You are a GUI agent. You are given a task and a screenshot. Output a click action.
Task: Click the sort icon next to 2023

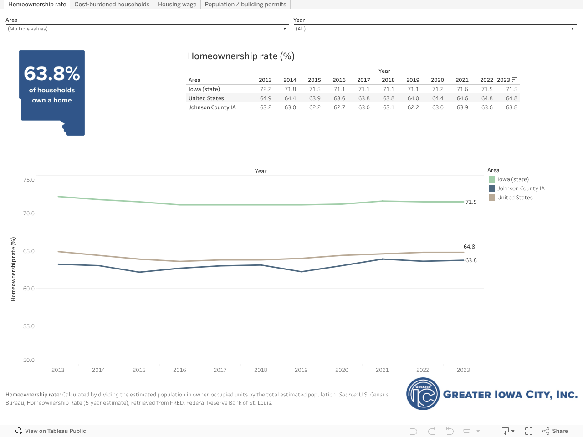coord(514,80)
